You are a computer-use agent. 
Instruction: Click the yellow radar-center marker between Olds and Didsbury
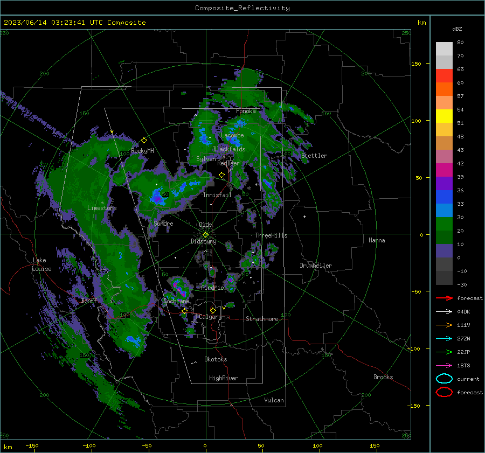tap(205, 235)
